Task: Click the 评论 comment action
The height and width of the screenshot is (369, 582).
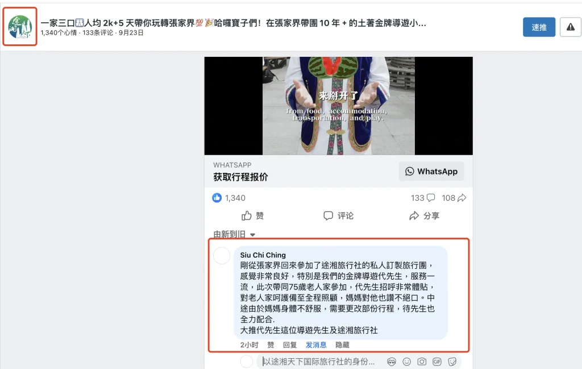Action: pyautogui.click(x=339, y=215)
